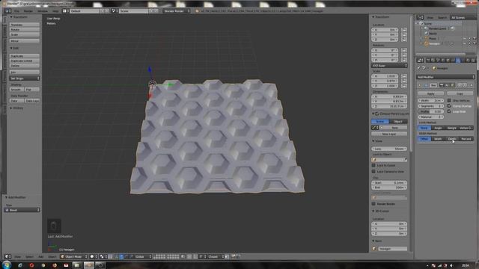This screenshot has width=479, height=269.
Task: Enable Render Border checkbox
Action: click(x=373, y=204)
